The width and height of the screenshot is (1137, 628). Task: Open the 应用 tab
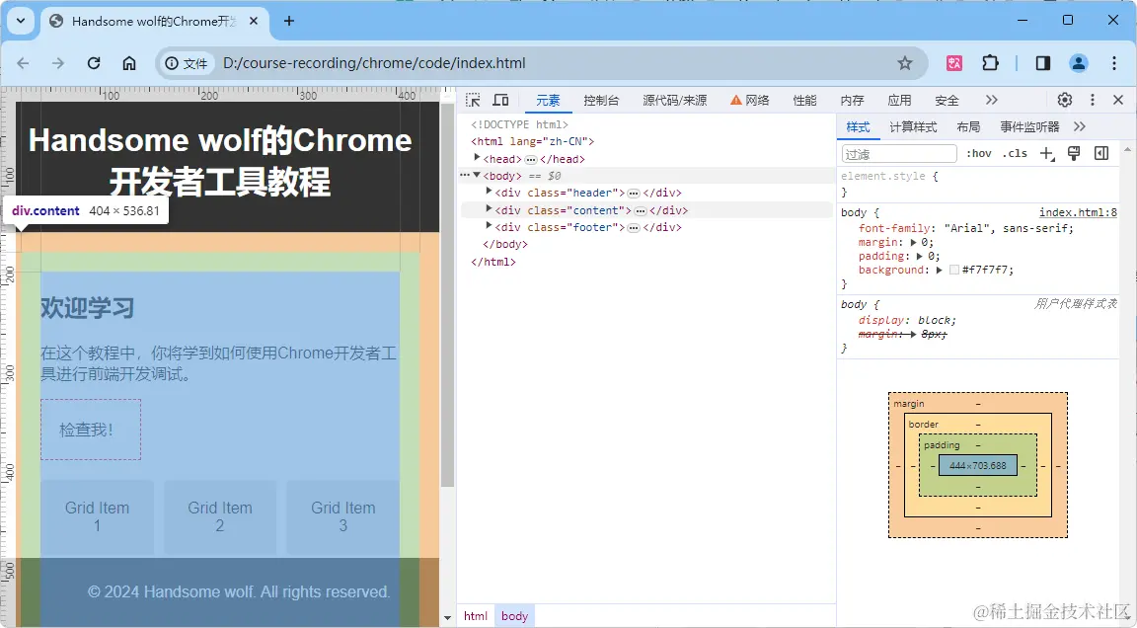click(899, 100)
